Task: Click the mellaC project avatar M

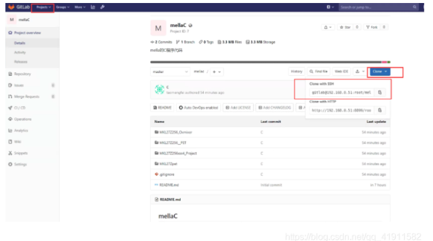Action: coord(158,28)
